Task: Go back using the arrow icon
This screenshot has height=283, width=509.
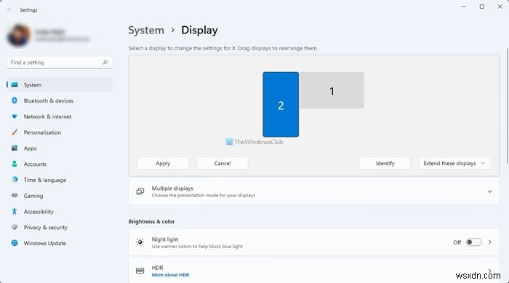Action: coord(9,9)
